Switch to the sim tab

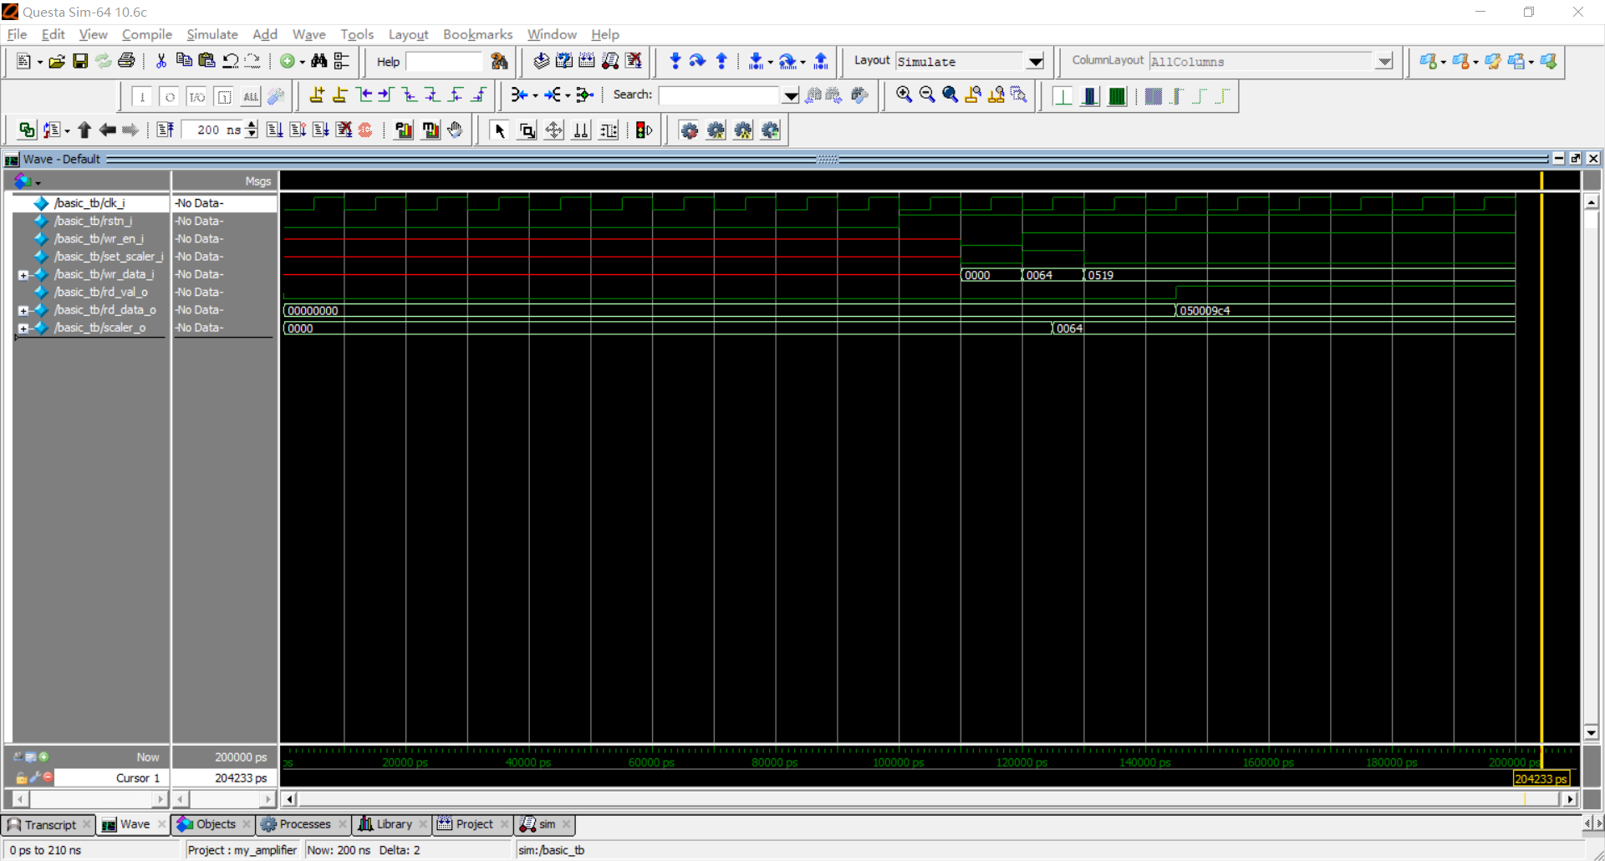point(546,824)
